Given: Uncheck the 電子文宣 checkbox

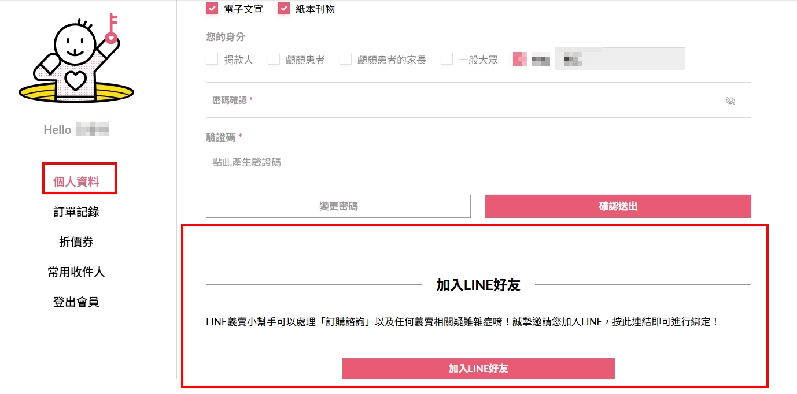Looking at the screenshot, I should tap(212, 9).
